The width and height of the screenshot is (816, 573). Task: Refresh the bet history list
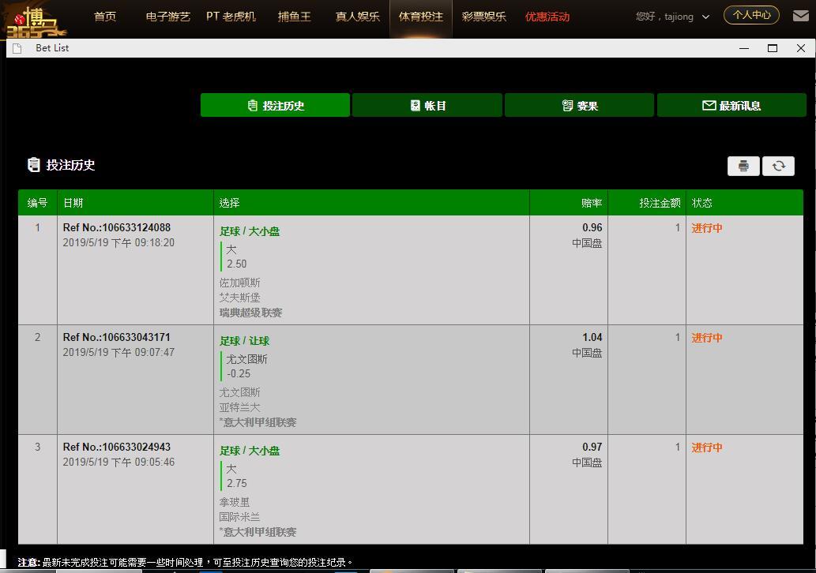[x=779, y=166]
